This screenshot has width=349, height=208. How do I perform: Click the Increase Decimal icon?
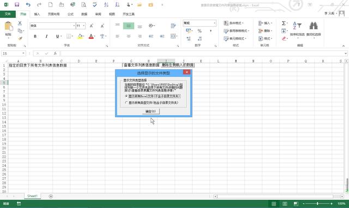[189, 39]
